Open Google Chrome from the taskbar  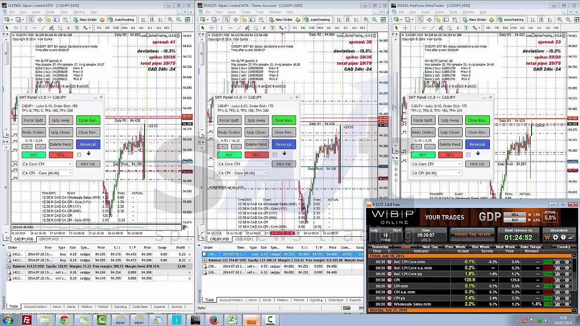64,320
